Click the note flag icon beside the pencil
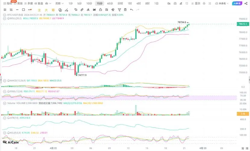Screen dimensions: 250x151 [x=187, y=3]
